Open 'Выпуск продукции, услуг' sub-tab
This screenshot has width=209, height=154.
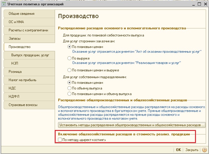[x=29, y=55]
